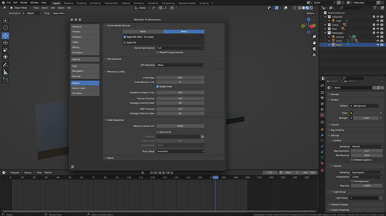This screenshot has height=216, width=386.
Task: Open the Add-ons preferences section
Action: tap(85, 60)
